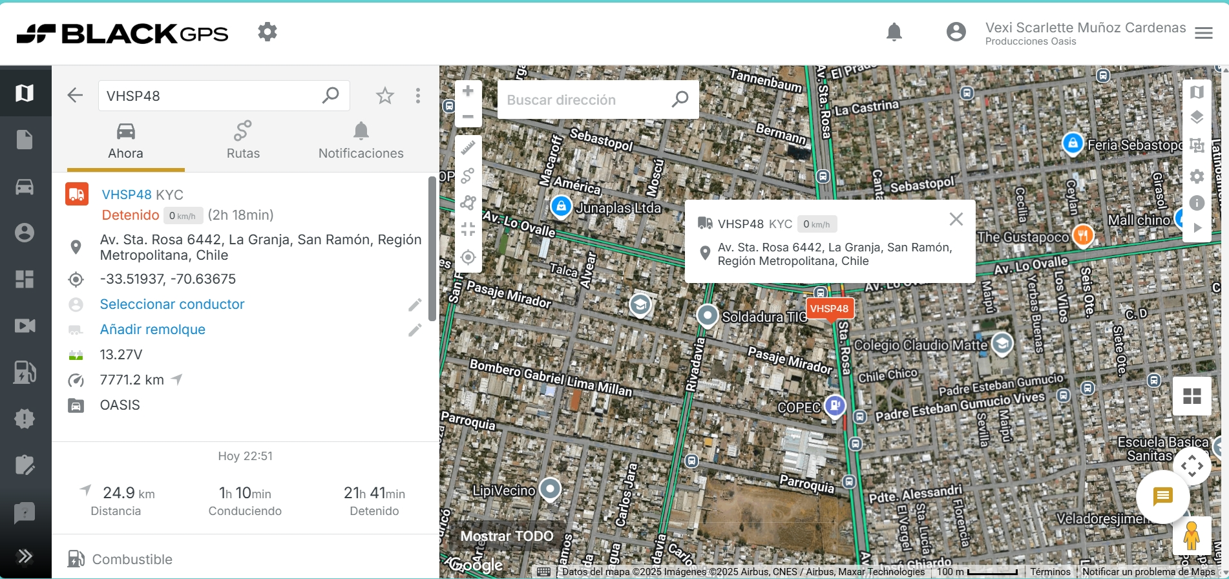Screen dimensions: 1229x579
Task: Open the help chat icon in sidebar
Action: [x=25, y=512]
